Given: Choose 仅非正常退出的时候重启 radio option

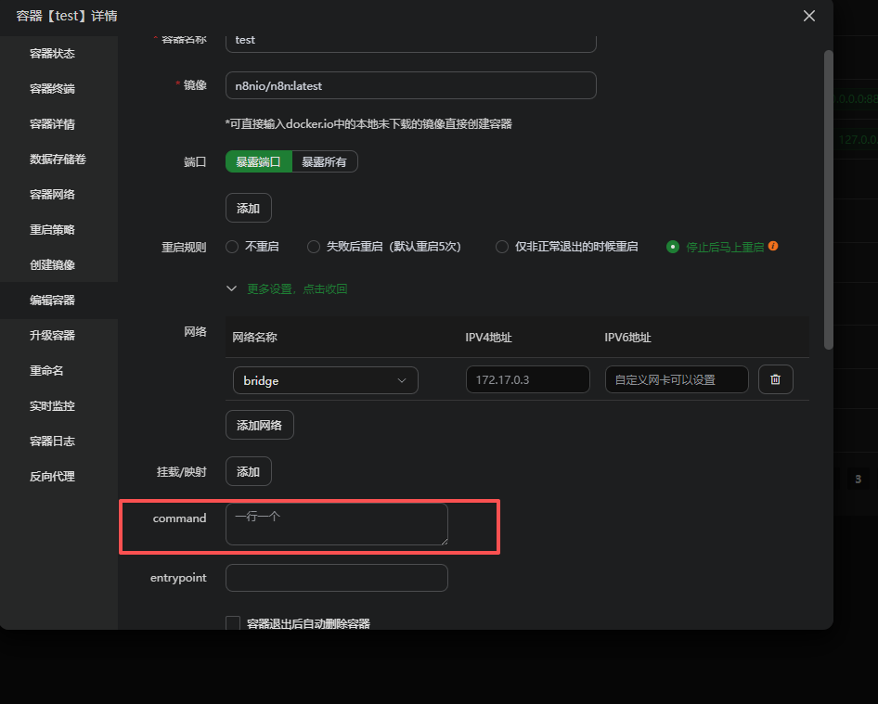Looking at the screenshot, I should (502, 247).
